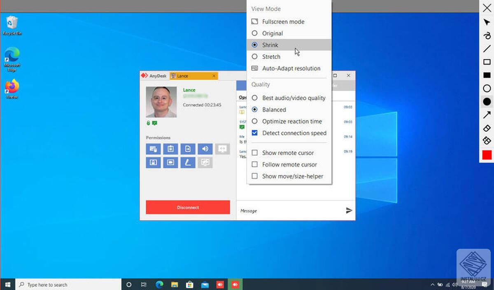This screenshot has width=494, height=290.
Task: Pick the line tool from the side toolbar
Action: (x=487, y=49)
